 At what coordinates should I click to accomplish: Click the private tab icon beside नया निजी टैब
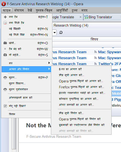click(x=5, y=23)
